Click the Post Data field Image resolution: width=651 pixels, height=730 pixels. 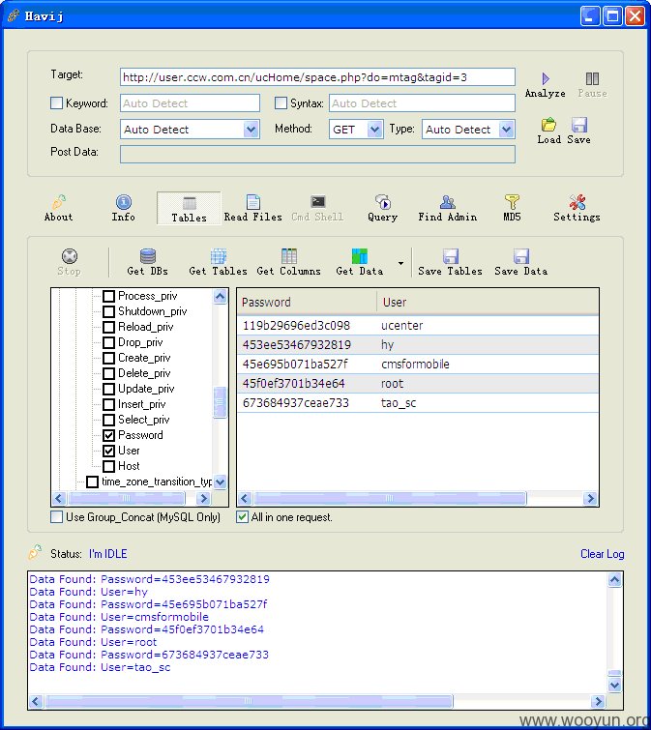pos(317,154)
